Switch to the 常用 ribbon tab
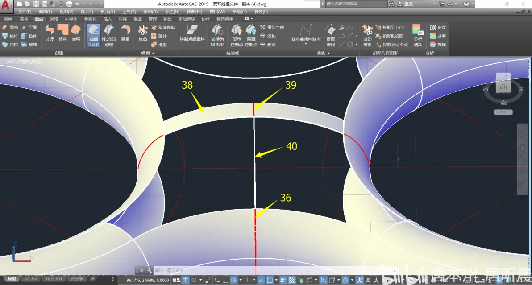 [x=8, y=19]
